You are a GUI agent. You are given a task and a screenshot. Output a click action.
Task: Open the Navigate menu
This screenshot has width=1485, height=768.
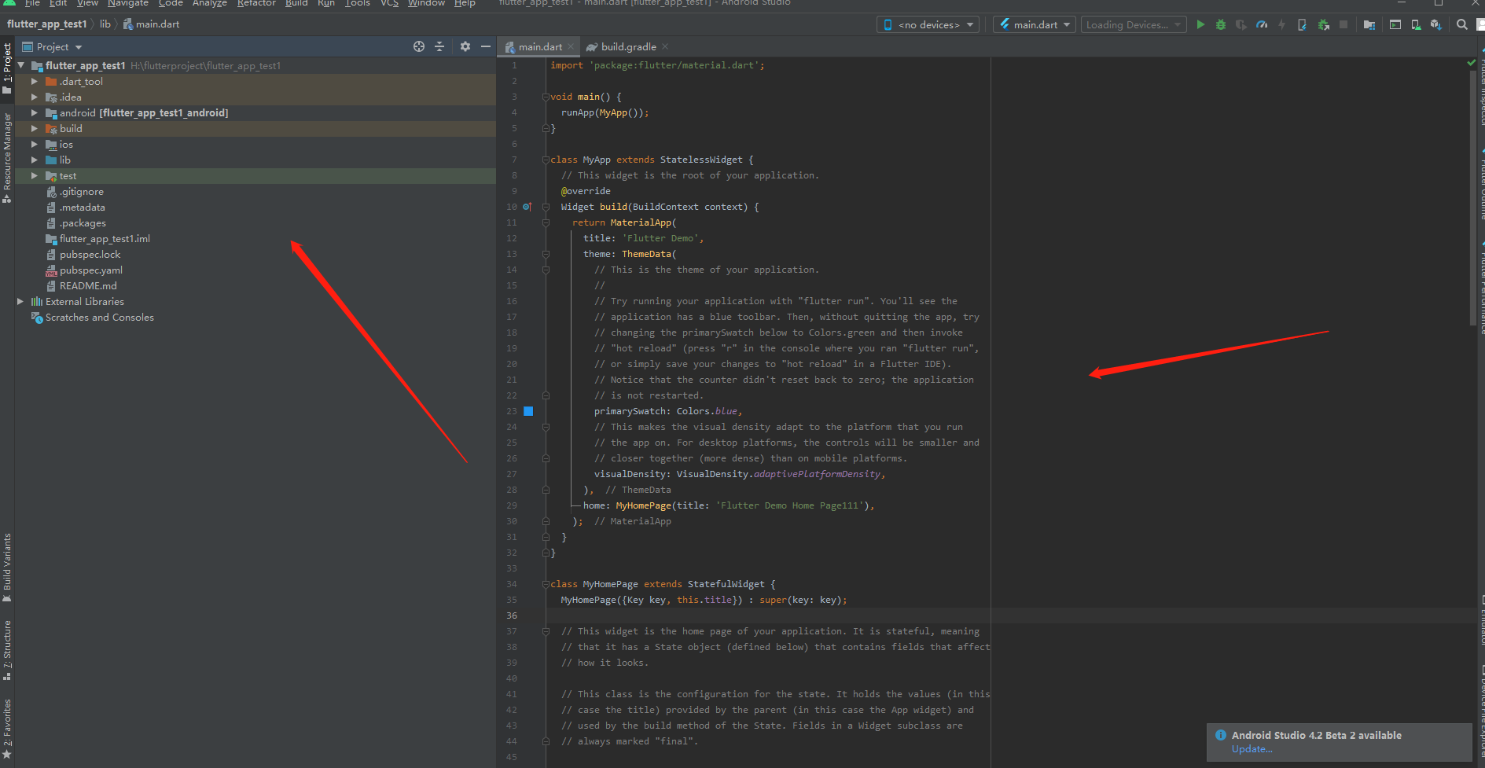click(x=128, y=4)
